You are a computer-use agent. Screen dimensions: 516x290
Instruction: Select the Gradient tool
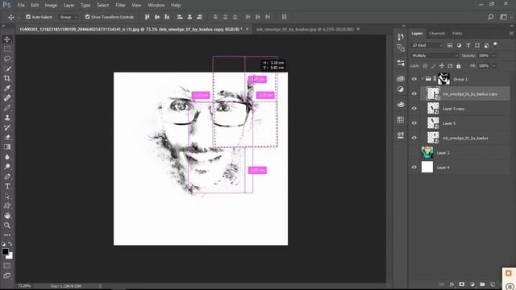tap(7, 147)
